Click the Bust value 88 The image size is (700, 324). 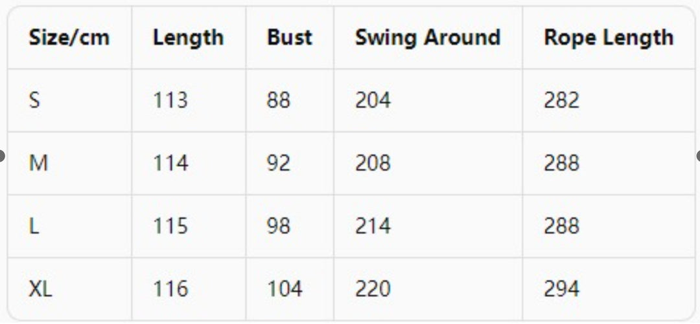(279, 100)
